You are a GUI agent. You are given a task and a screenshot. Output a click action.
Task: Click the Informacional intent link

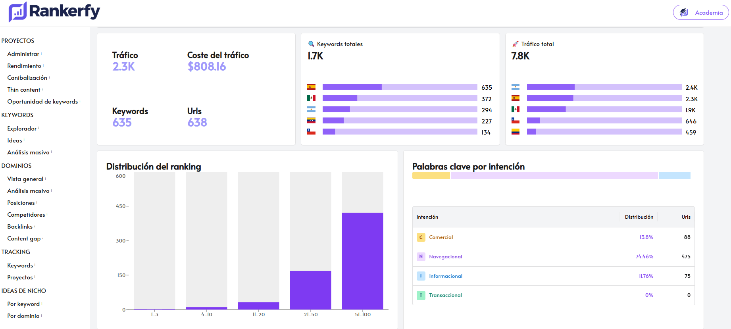pyautogui.click(x=445, y=276)
